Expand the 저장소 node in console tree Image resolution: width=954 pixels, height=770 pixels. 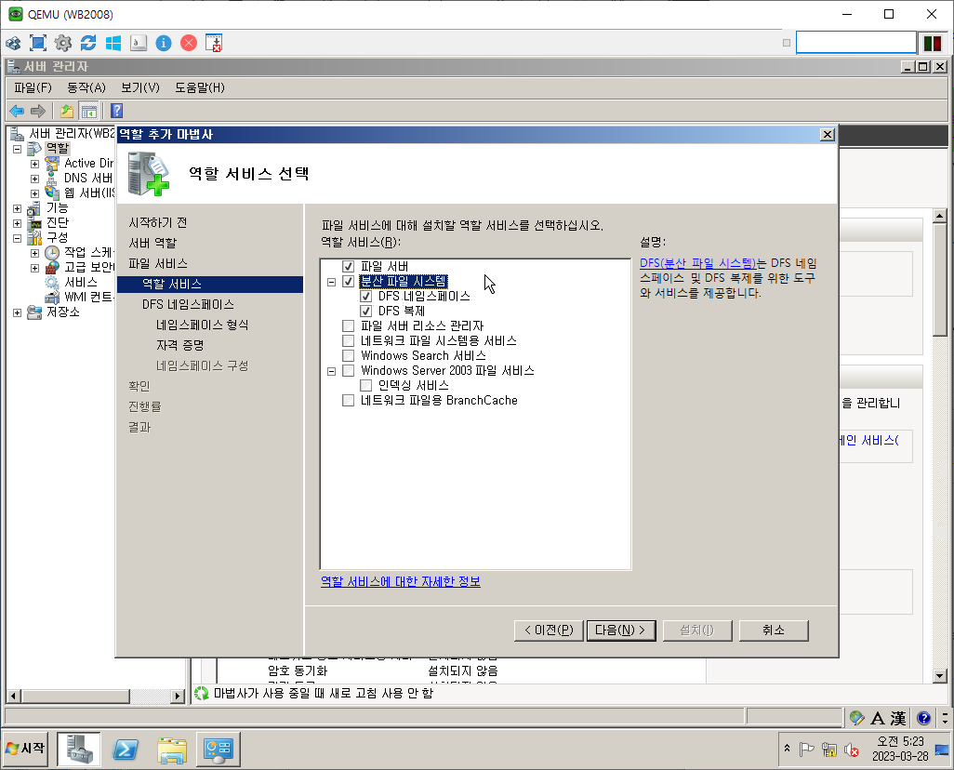[x=17, y=312]
